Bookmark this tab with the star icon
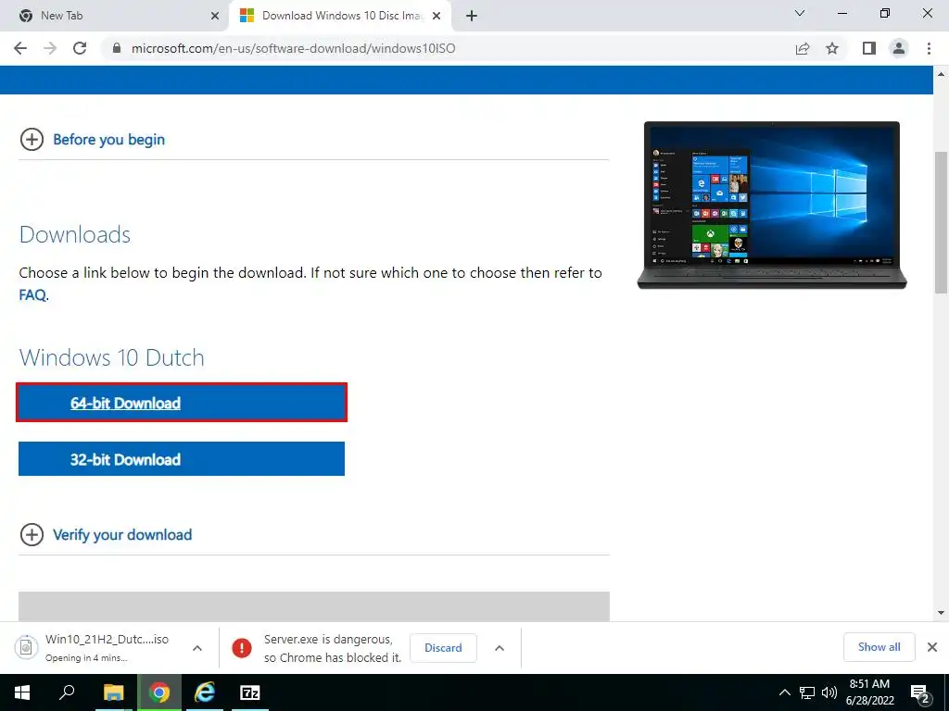The width and height of the screenshot is (949, 711). [x=832, y=48]
